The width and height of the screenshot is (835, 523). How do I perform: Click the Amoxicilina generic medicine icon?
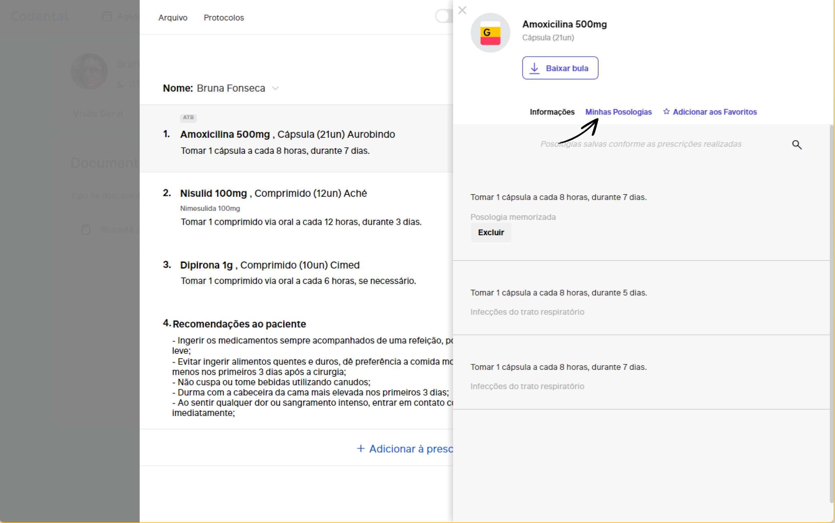pos(490,33)
